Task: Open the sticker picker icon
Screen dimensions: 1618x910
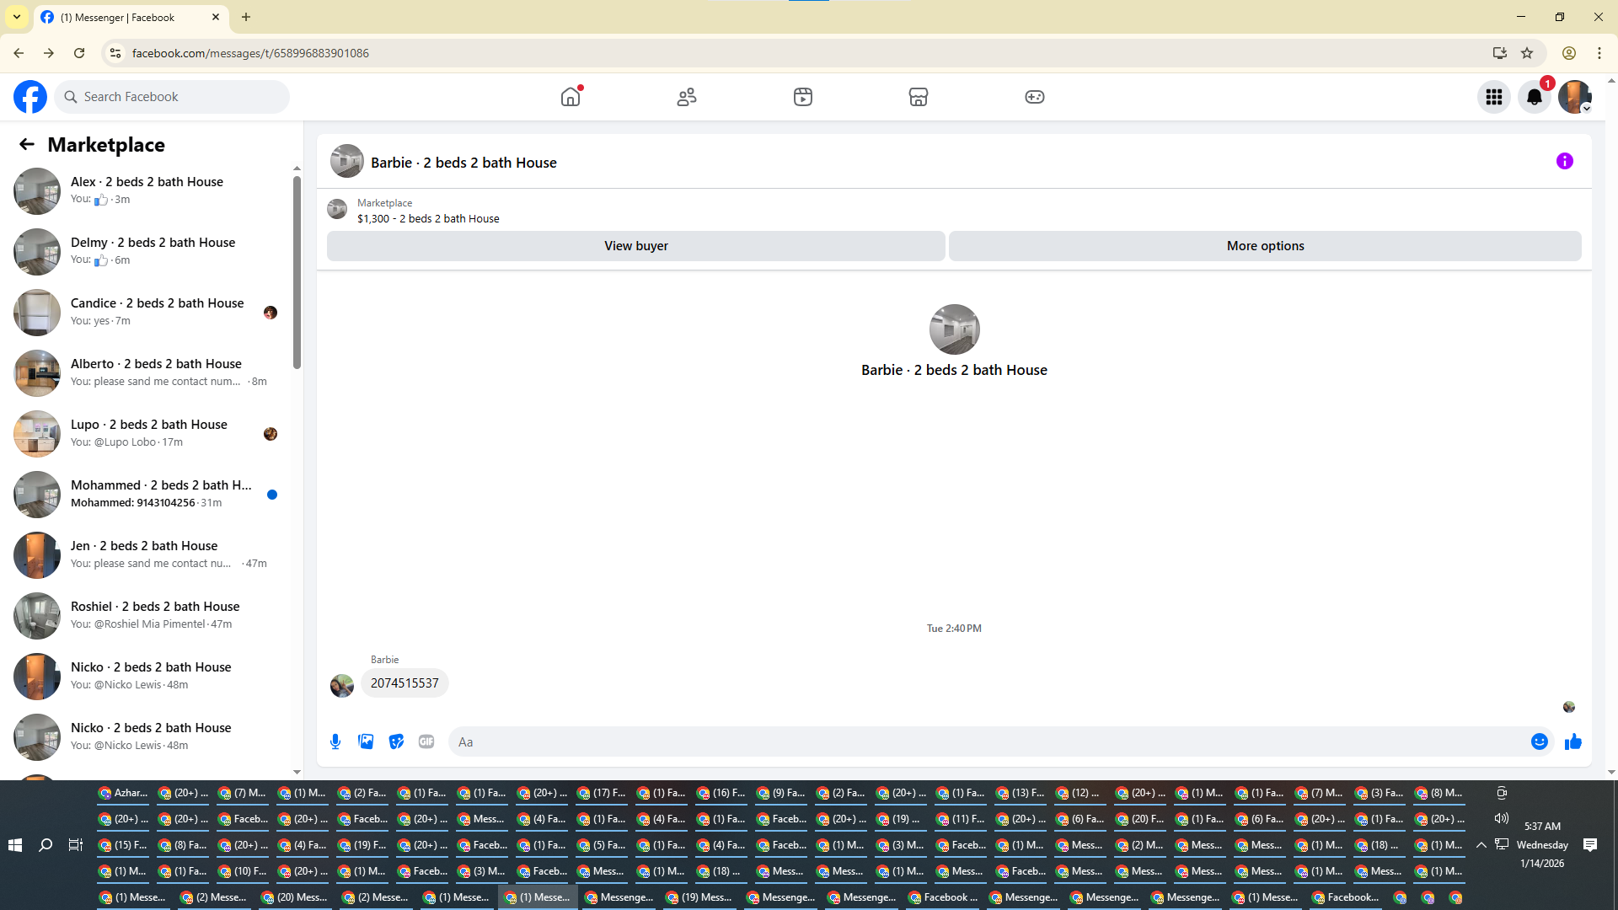Action: [396, 741]
